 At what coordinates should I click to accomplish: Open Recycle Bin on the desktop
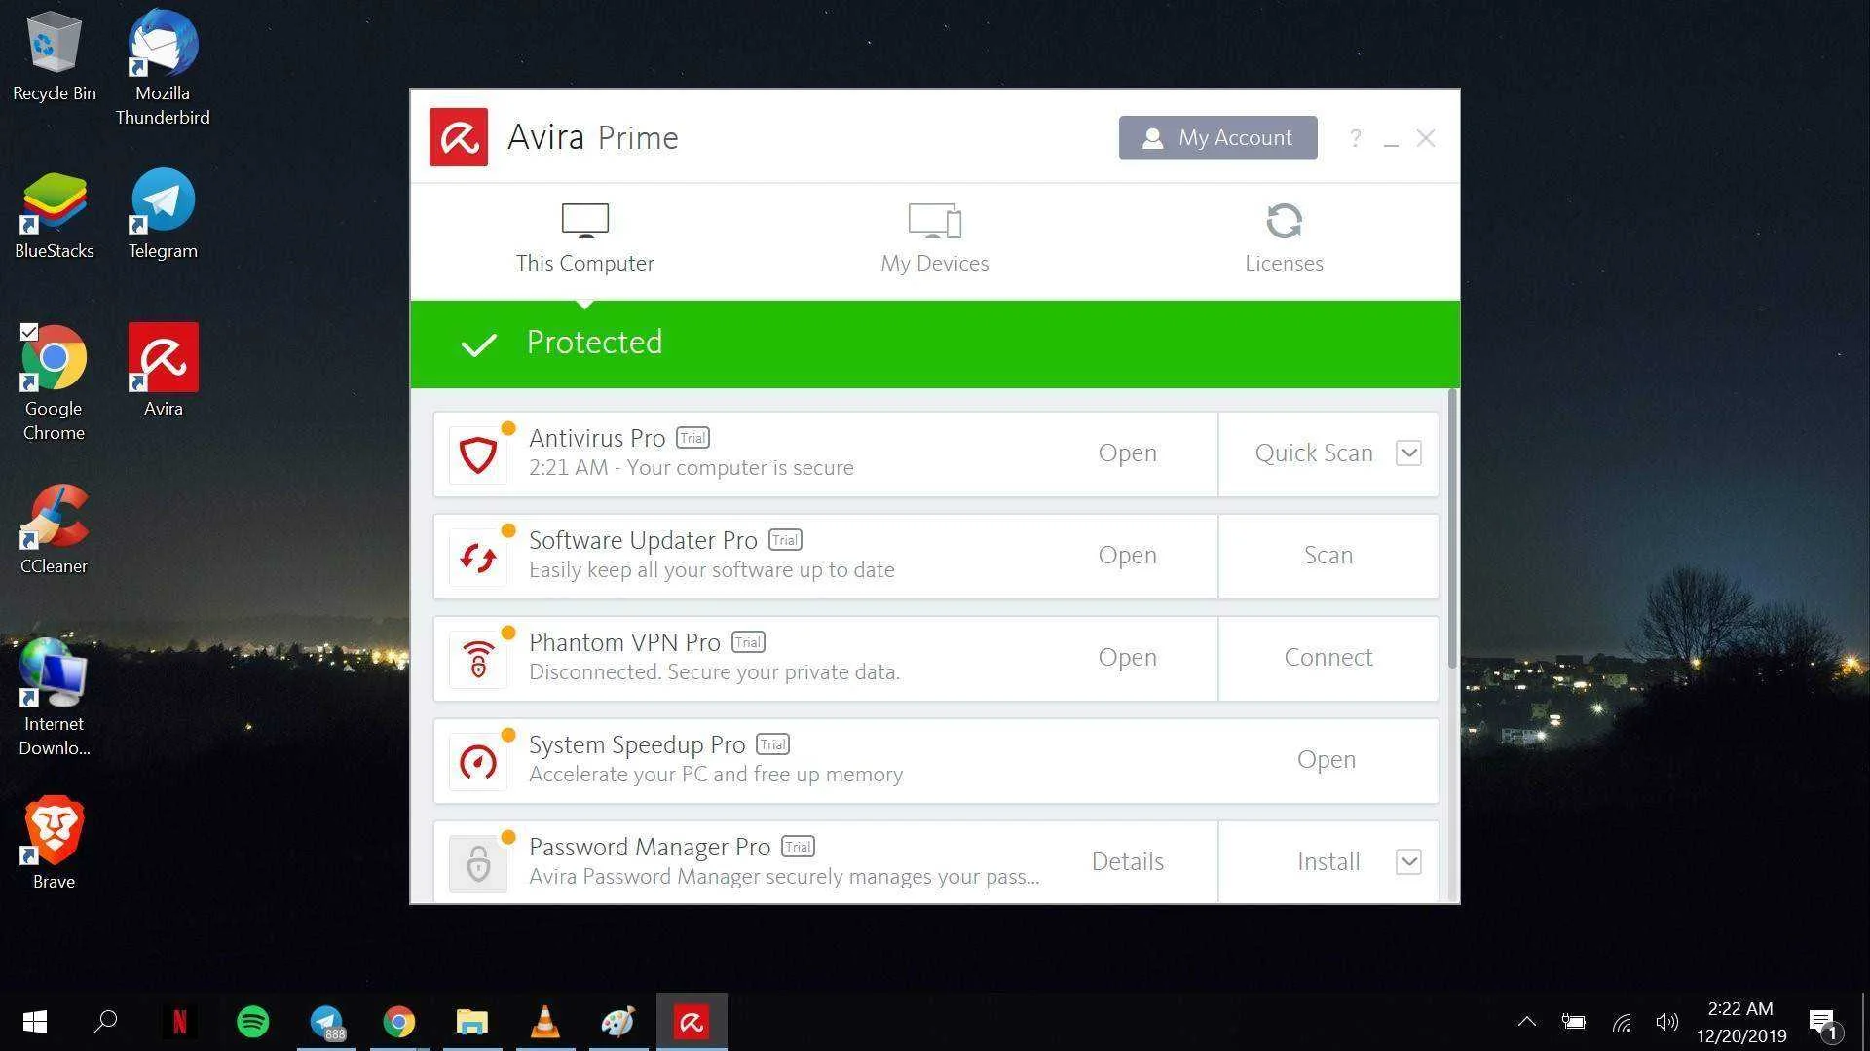click(54, 56)
